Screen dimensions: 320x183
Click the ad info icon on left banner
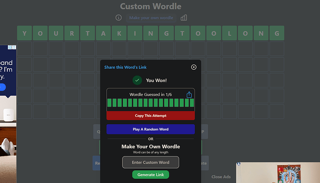pos(10,48)
